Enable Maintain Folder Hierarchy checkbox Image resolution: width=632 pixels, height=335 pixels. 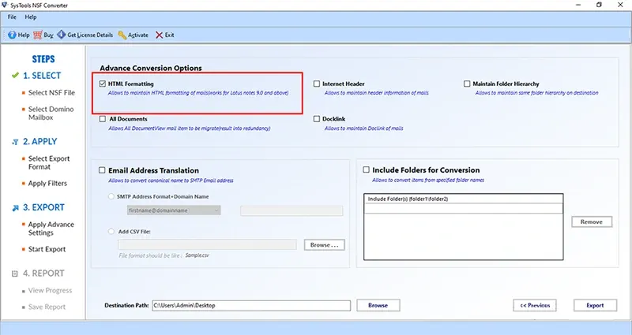(467, 84)
